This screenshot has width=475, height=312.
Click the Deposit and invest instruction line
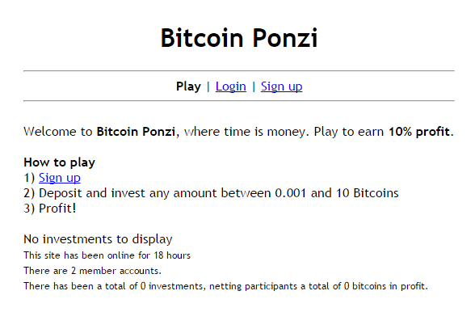click(x=211, y=193)
